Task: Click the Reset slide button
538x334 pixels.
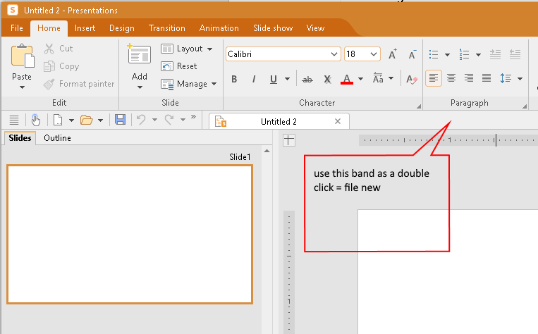Action: tap(179, 66)
